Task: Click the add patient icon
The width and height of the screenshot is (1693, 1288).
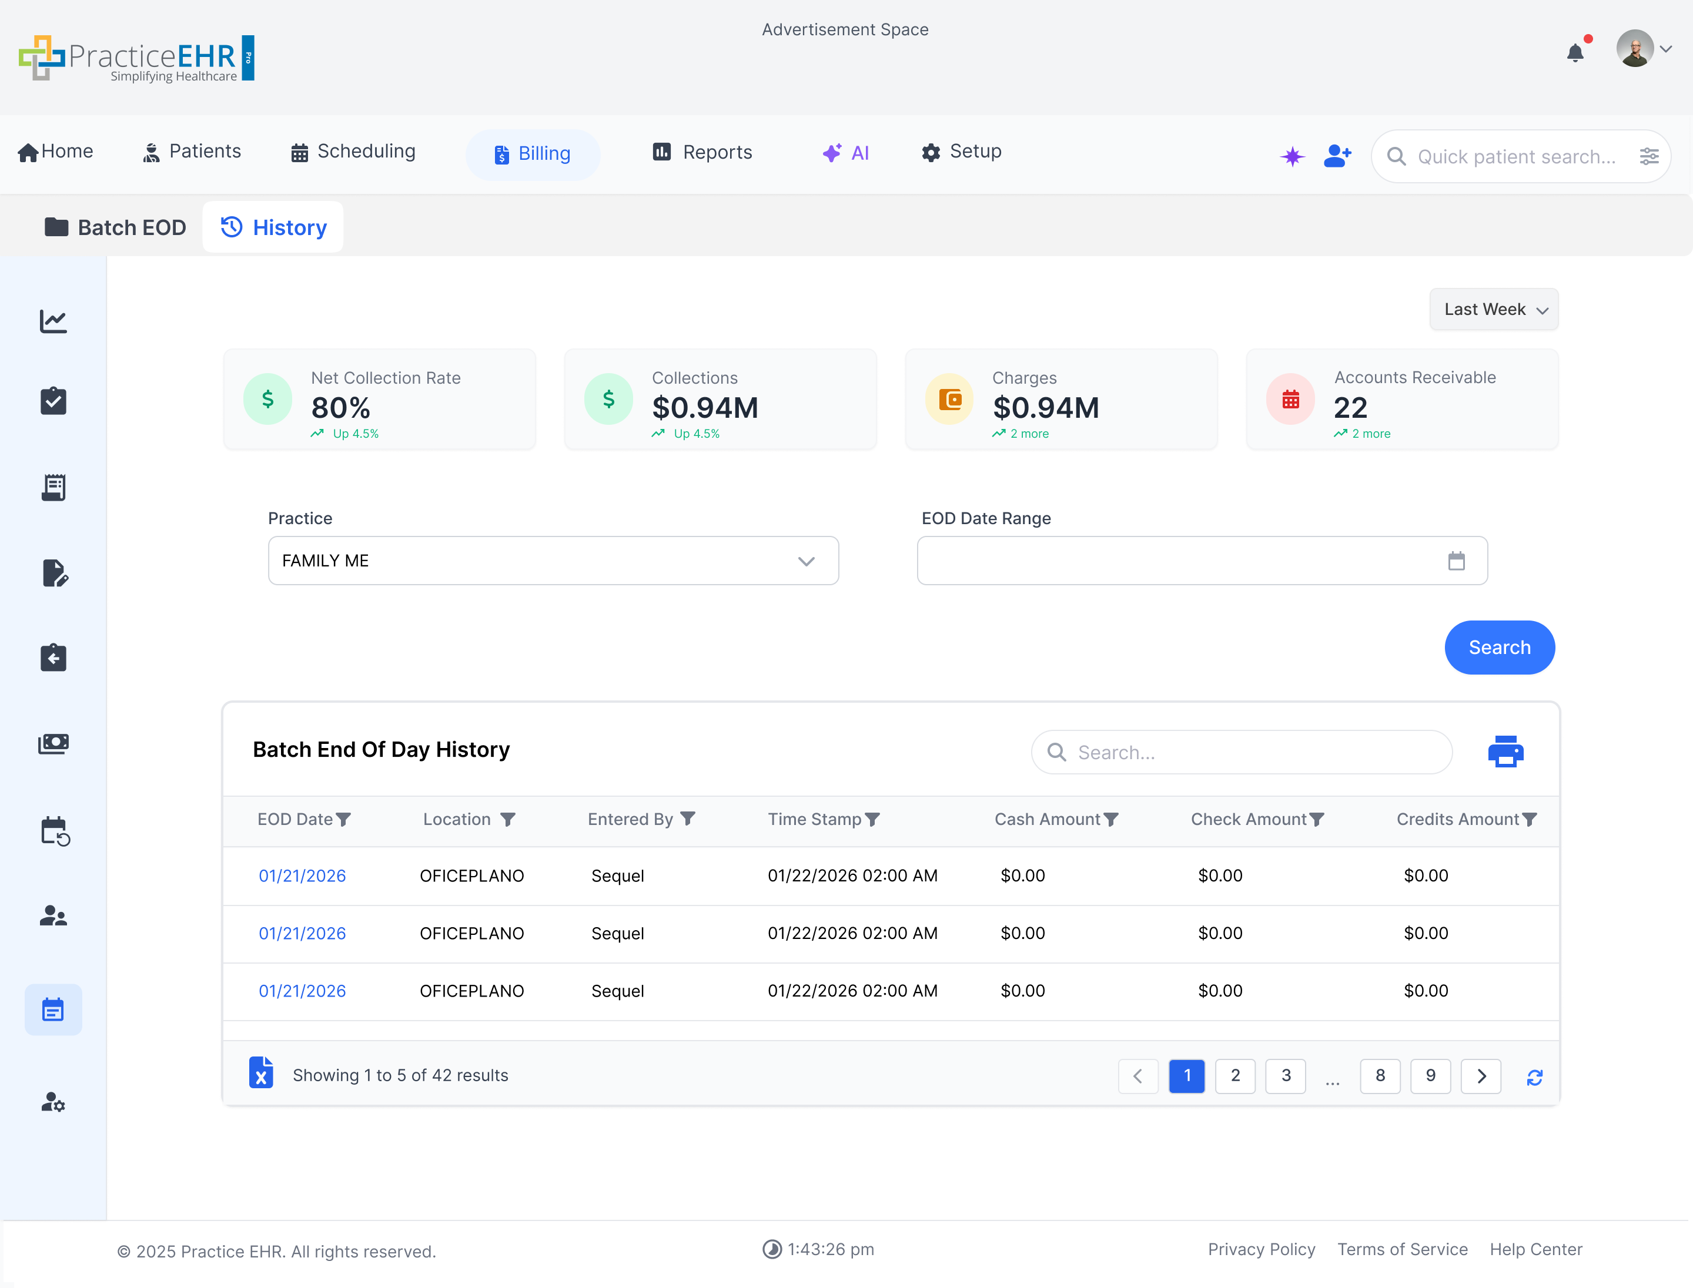Action: 1337,156
